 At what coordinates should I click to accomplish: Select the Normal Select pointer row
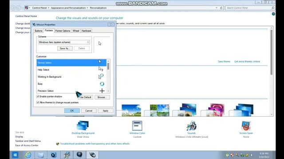click(x=71, y=63)
